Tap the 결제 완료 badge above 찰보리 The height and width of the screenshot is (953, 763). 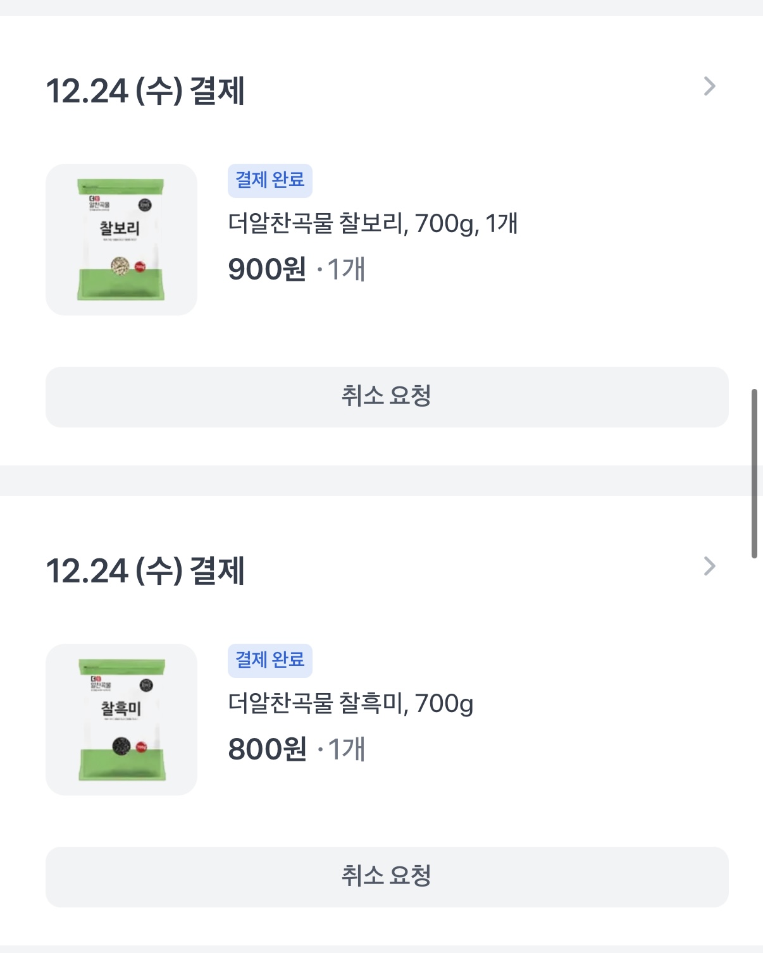pos(270,180)
